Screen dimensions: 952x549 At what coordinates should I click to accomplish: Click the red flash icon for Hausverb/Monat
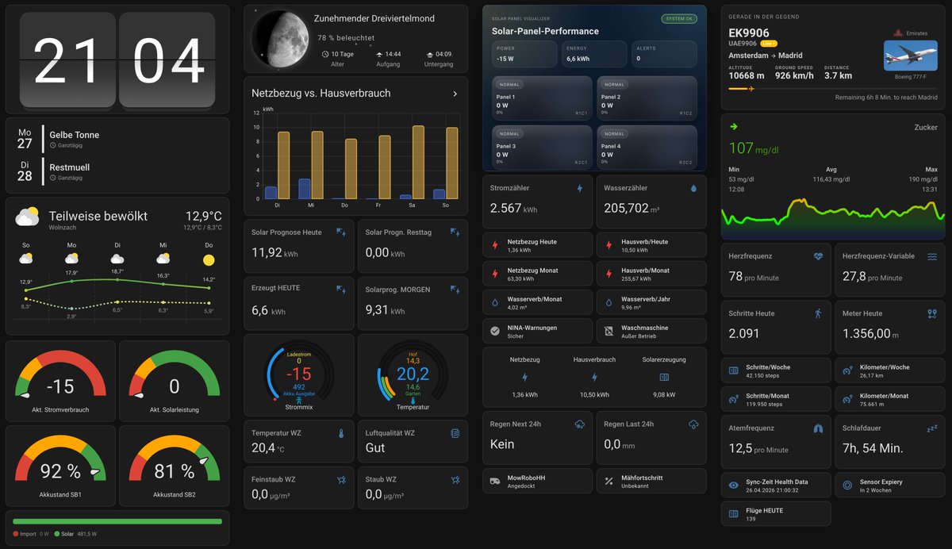click(x=609, y=274)
